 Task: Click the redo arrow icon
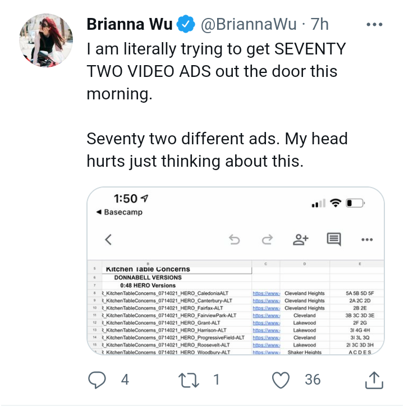tap(267, 239)
